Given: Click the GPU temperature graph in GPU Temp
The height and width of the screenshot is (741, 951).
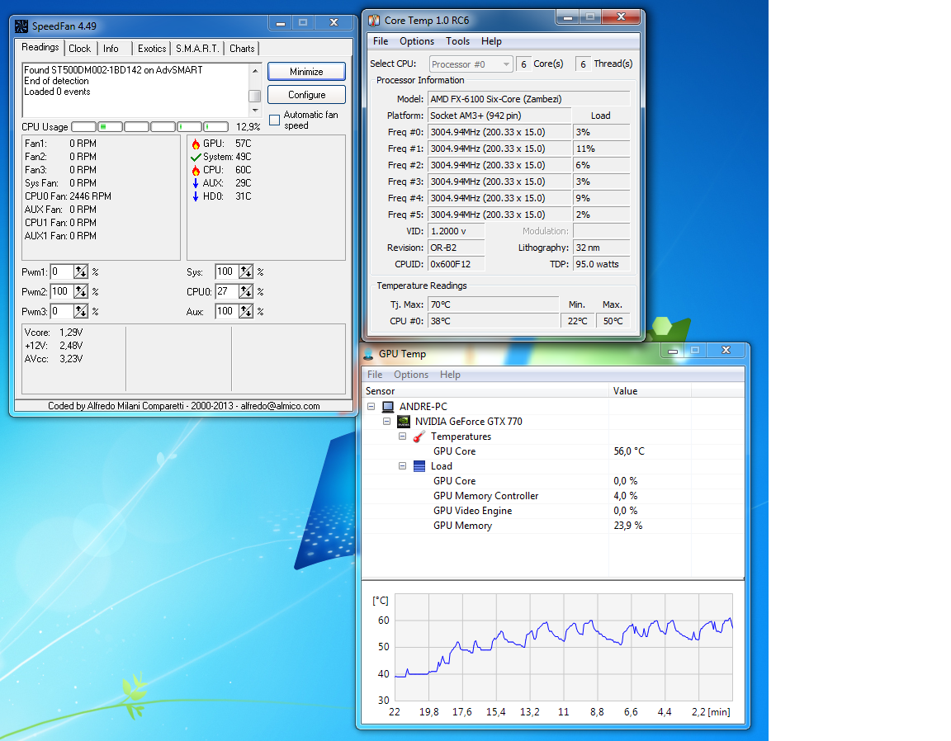Looking at the screenshot, I should (x=564, y=648).
